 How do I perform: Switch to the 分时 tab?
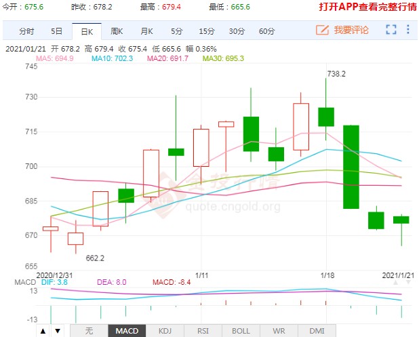[x=26, y=32]
